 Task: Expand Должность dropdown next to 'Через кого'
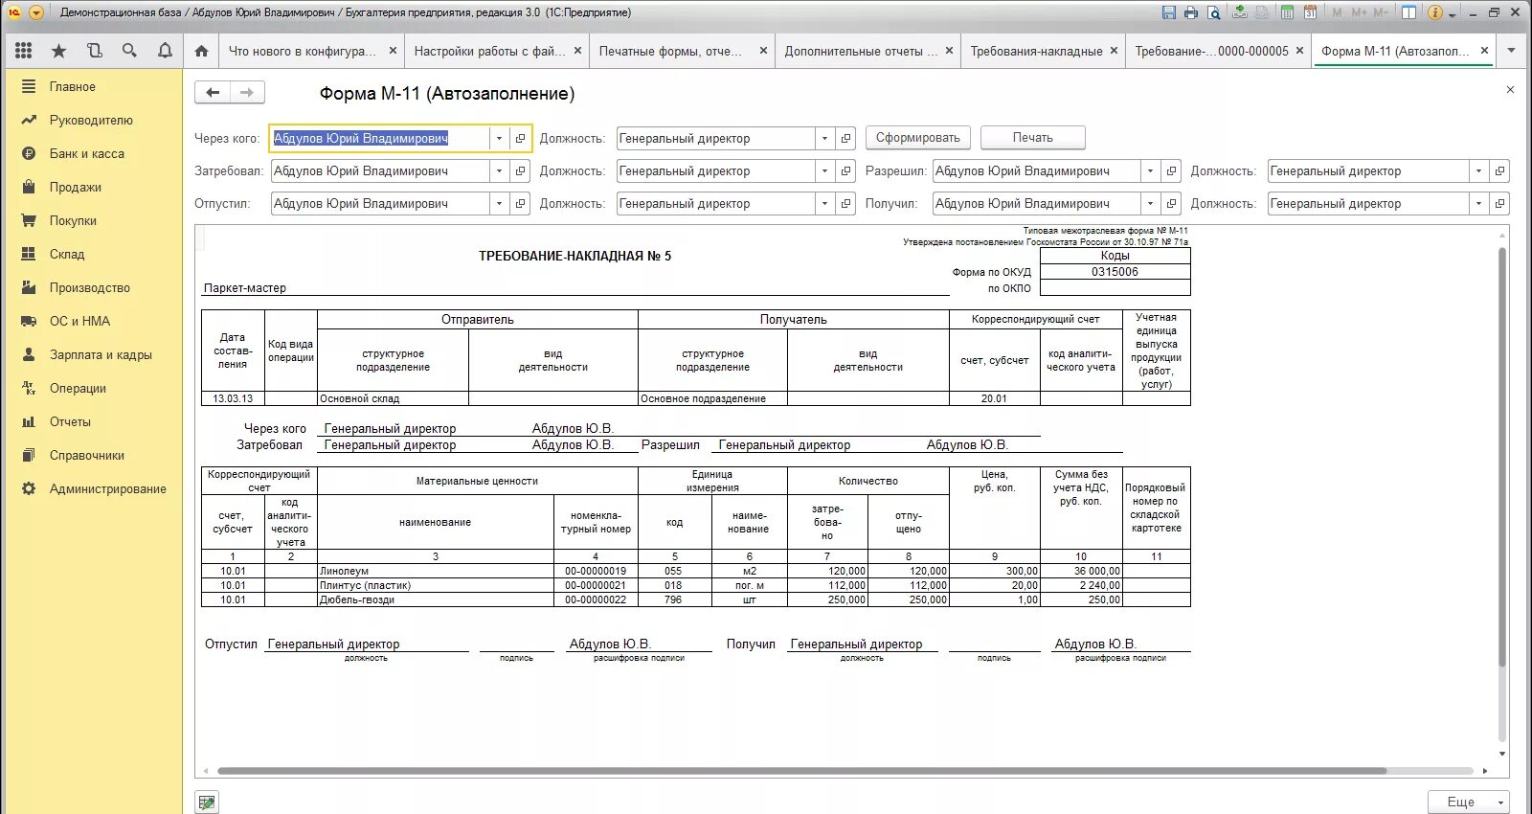click(x=824, y=139)
